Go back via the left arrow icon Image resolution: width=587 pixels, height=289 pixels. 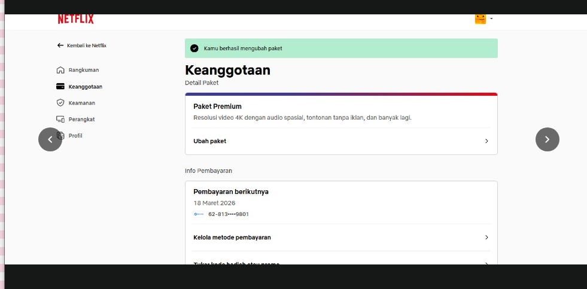coord(60,45)
